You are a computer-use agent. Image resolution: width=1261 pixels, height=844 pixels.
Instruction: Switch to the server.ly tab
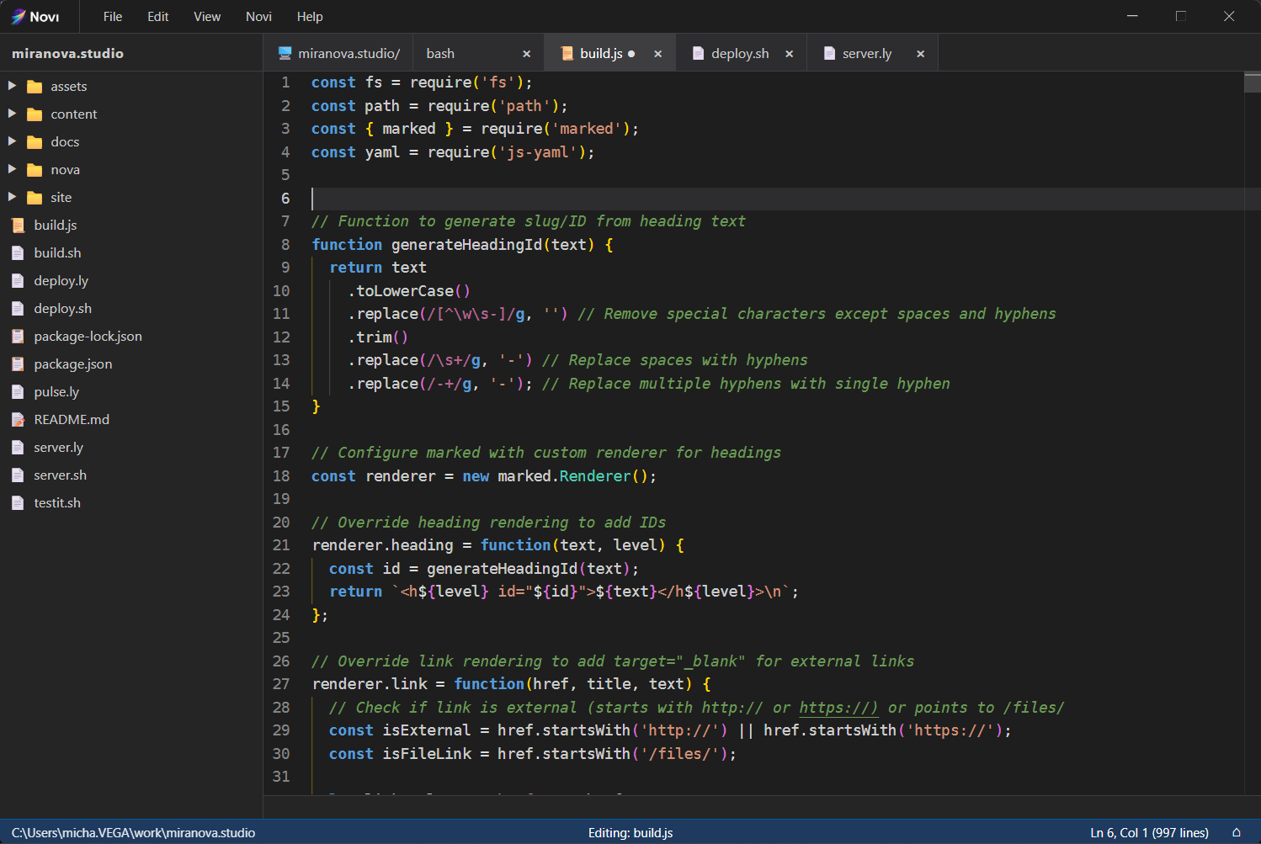[x=867, y=52]
